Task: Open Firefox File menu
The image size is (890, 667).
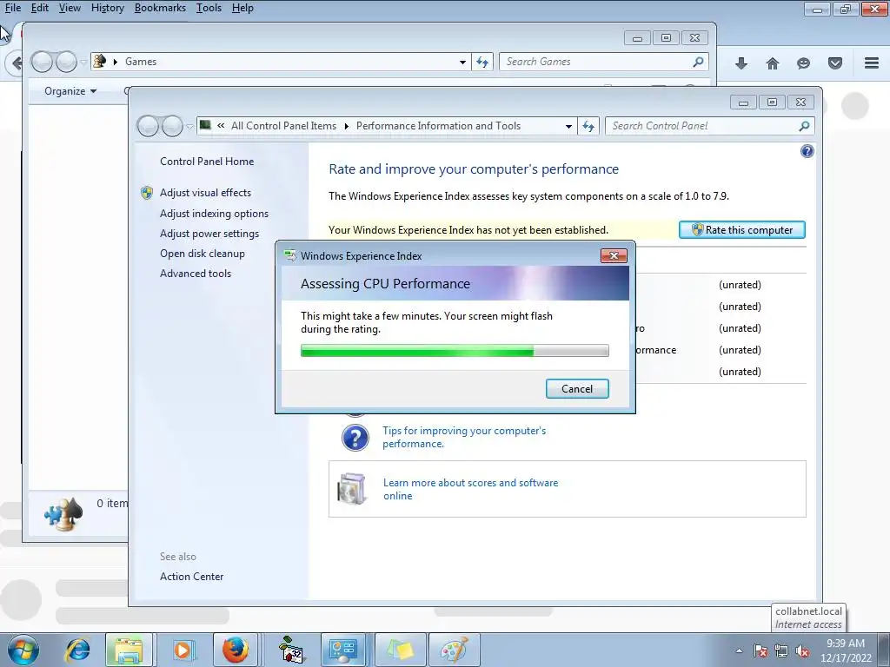Action: [x=13, y=8]
